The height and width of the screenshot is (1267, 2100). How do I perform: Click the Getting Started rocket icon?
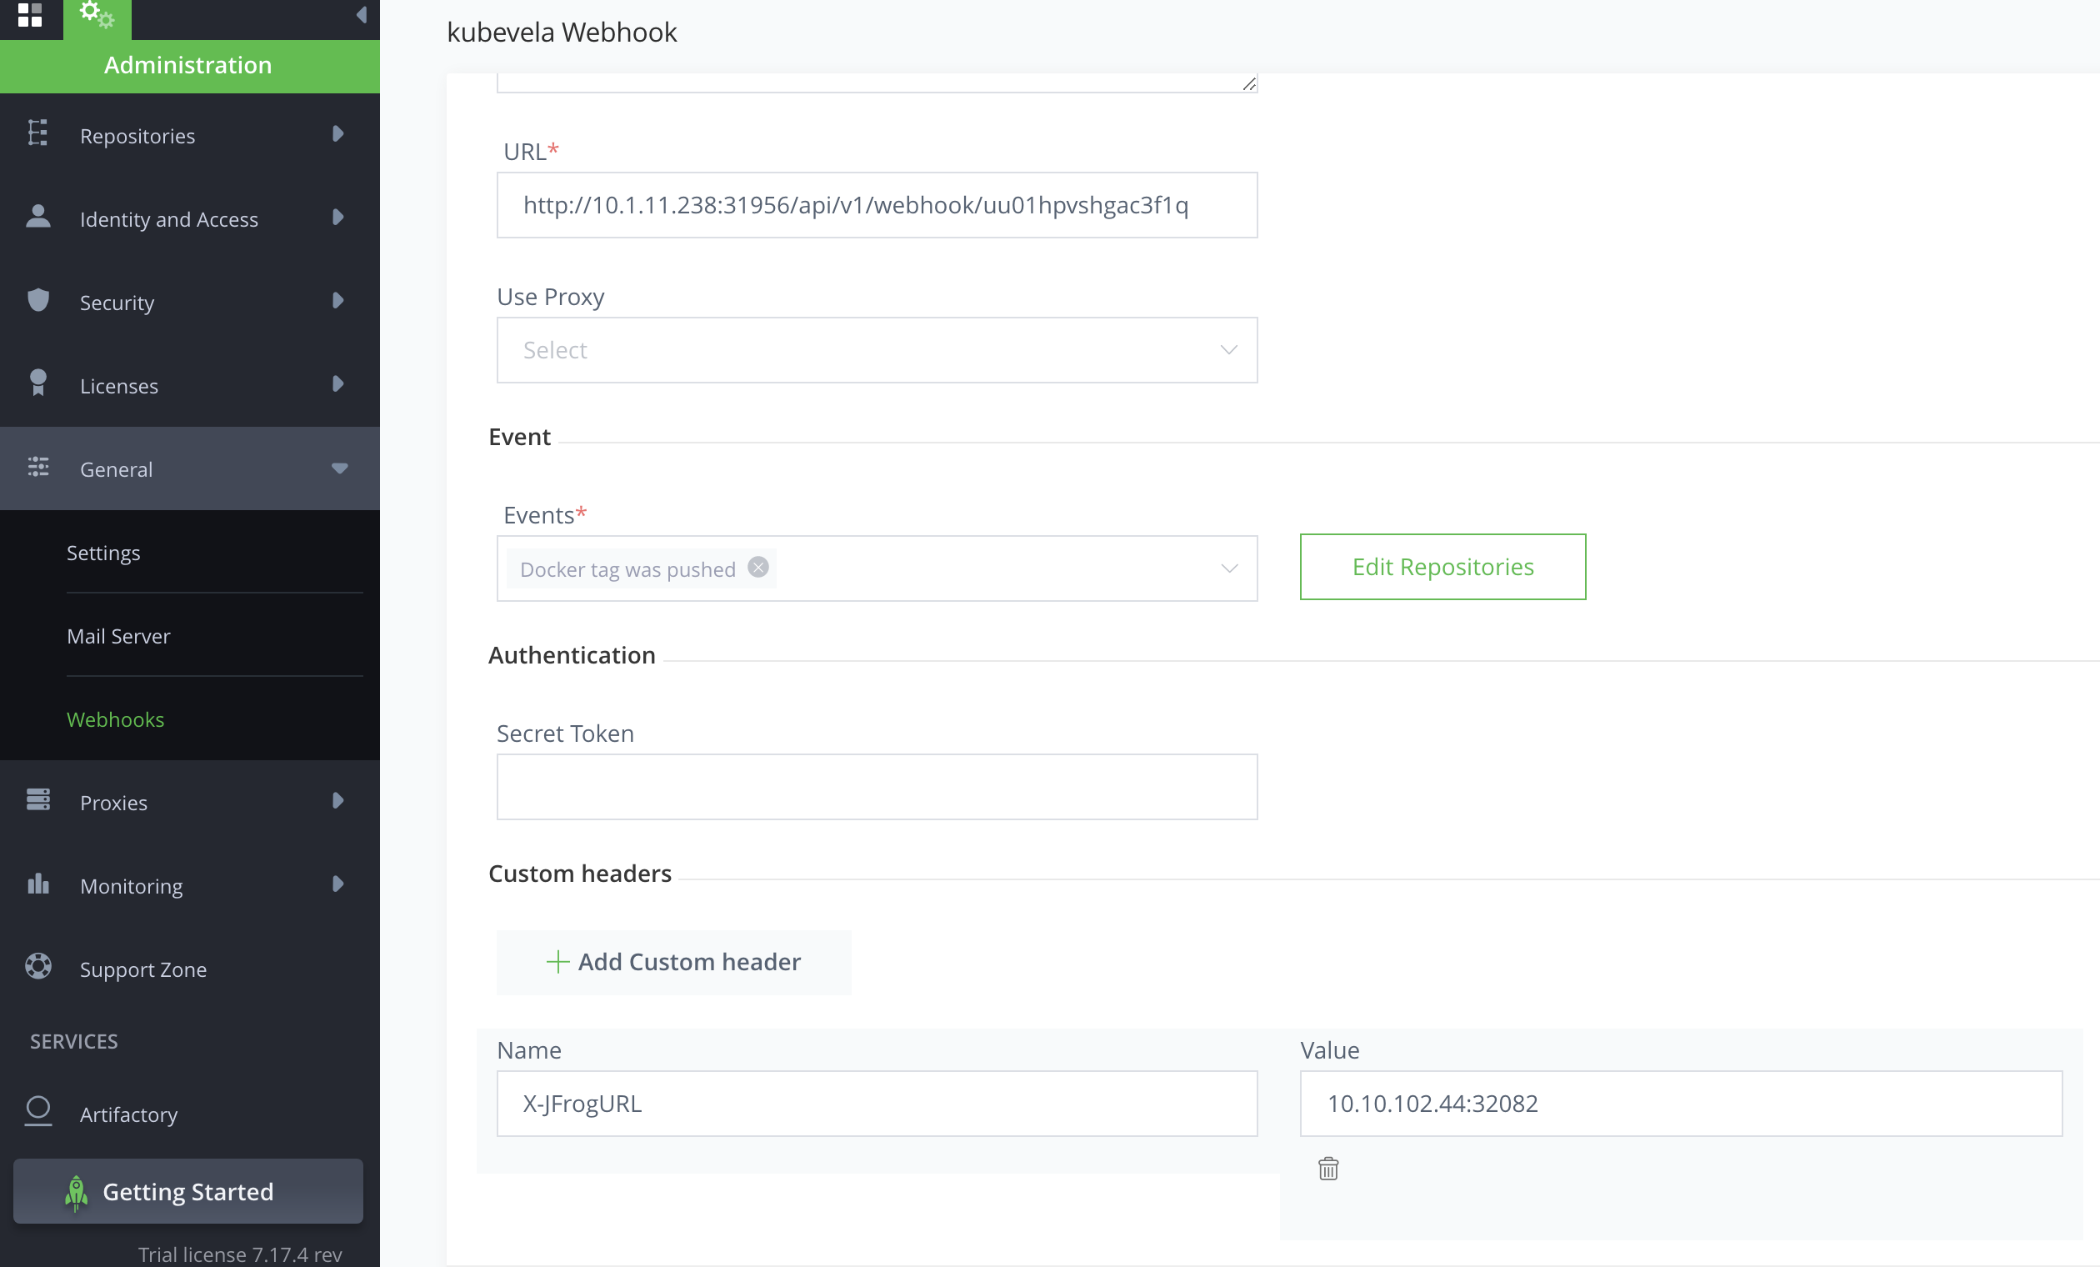pos(77,1191)
